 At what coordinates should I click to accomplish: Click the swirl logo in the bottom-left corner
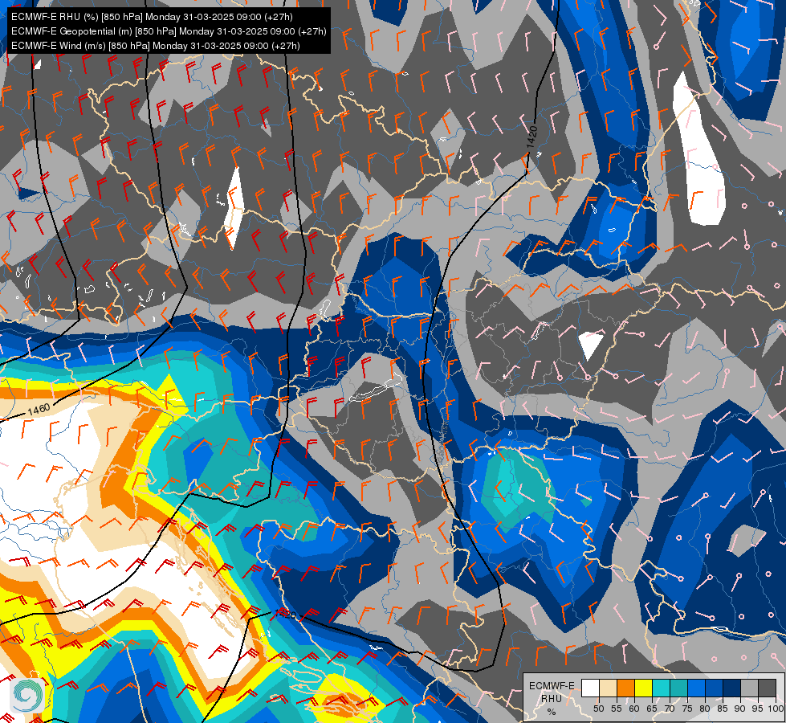pos(26,696)
